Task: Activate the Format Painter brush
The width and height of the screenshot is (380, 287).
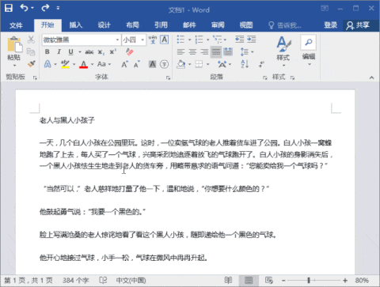Action: (x=31, y=64)
